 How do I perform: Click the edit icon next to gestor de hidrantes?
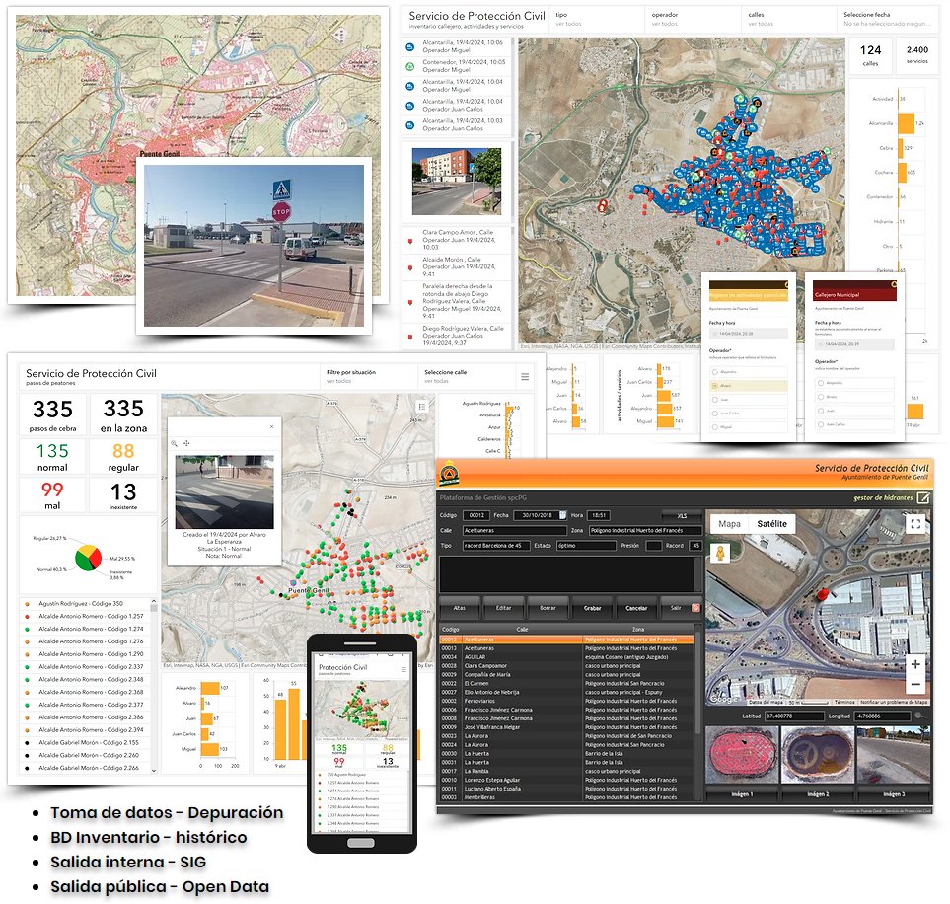point(922,497)
